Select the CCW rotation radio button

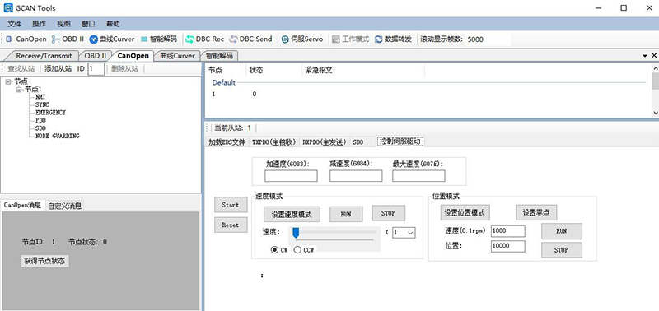click(297, 250)
